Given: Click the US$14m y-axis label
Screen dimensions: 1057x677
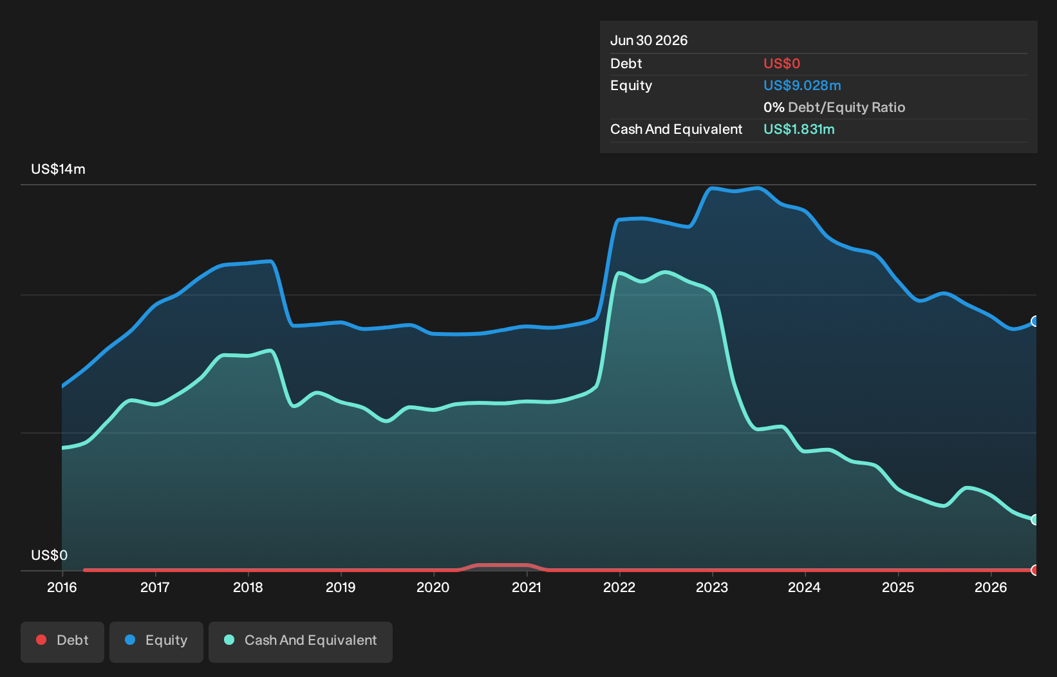Looking at the screenshot, I should pos(58,169).
